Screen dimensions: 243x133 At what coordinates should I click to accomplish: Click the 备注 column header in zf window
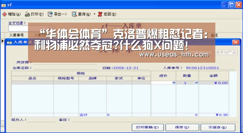tap(215, 35)
